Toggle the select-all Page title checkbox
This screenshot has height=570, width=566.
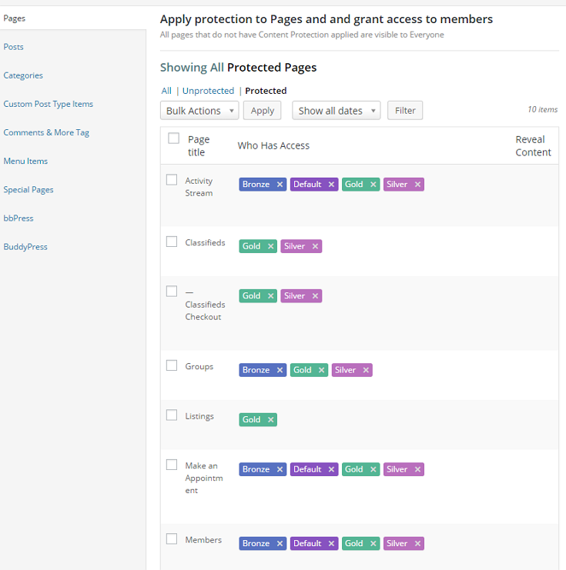coord(174,138)
